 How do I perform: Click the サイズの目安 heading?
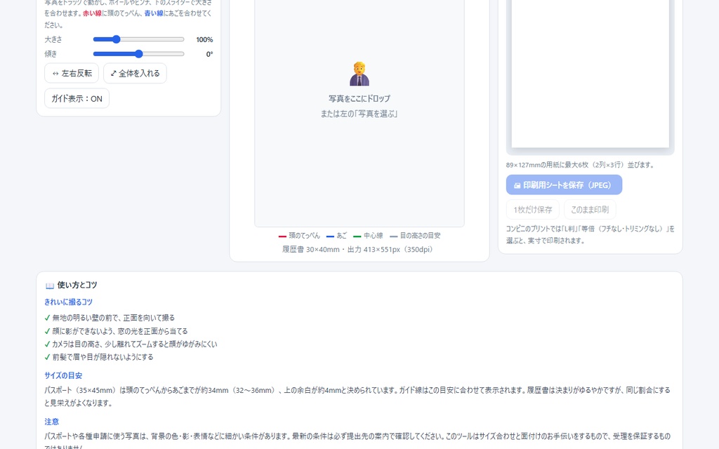63,375
